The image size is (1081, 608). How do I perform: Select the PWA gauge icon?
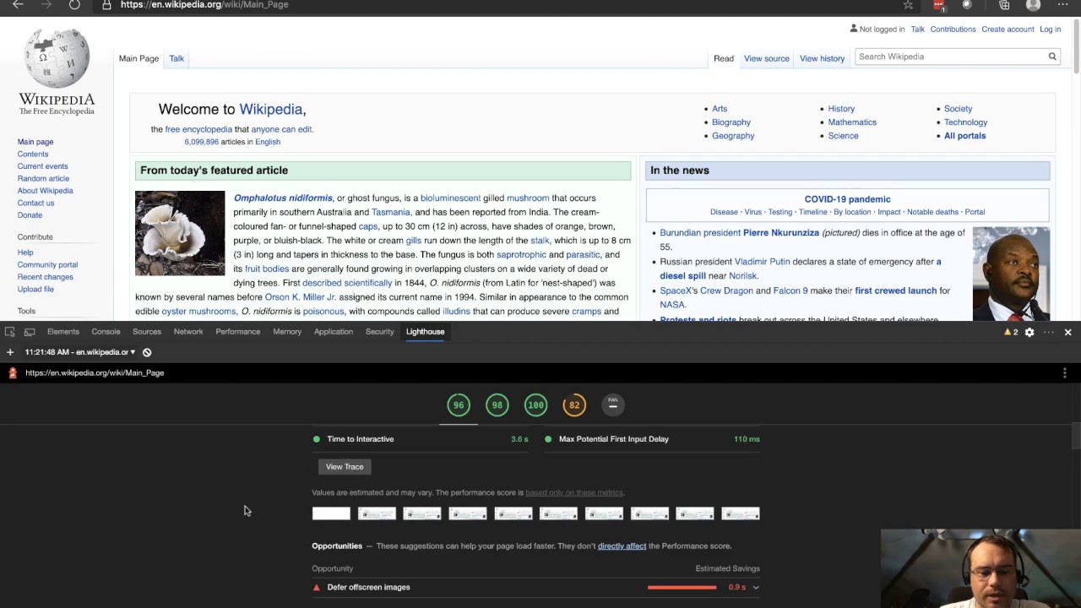pos(613,405)
